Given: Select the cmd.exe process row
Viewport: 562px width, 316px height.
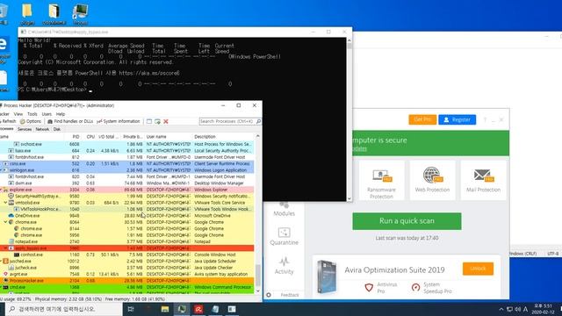Looking at the screenshot, I should pyautogui.click(x=126, y=287).
